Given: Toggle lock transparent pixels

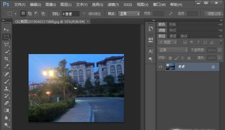Looking at the screenshot, I should click(x=170, y=58).
